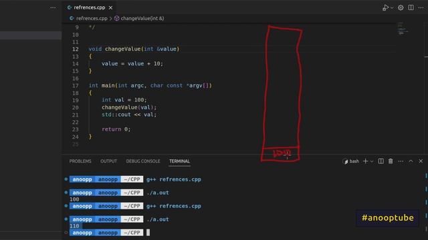Click the terminal prompt input line
Image resolution: width=428 pixels, height=240 pixels.
[148, 233]
